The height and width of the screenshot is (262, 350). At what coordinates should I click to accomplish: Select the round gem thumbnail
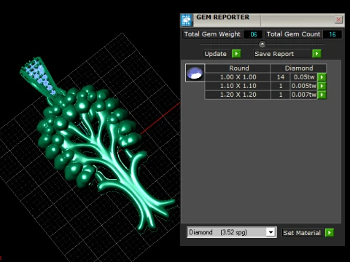pyautogui.click(x=195, y=73)
